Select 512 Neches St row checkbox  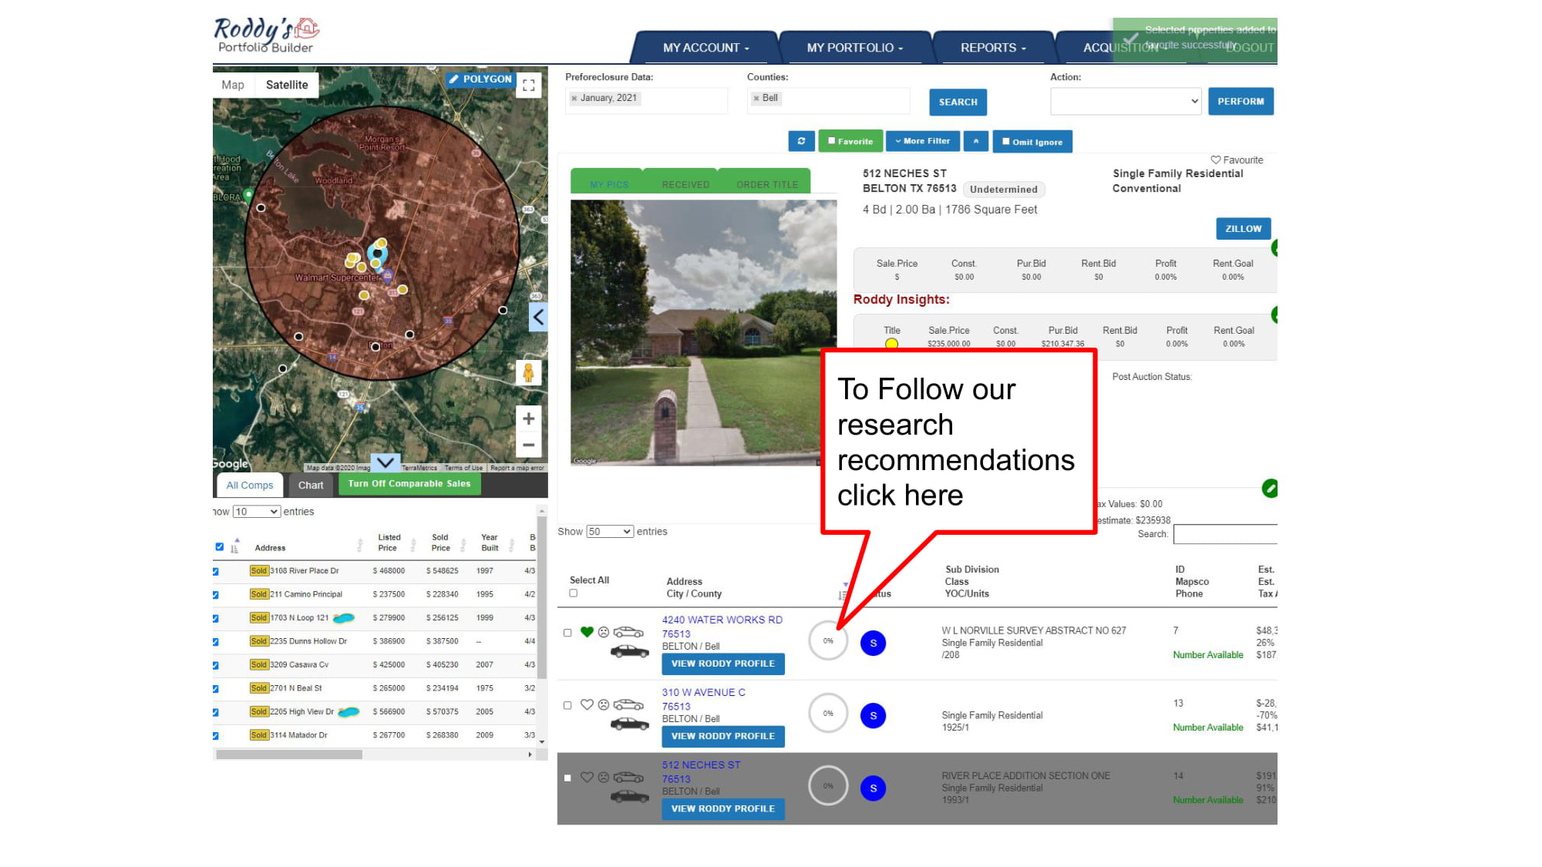coord(567,778)
